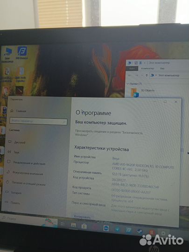Open Microsoft Store from the taskbar

click(84, 226)
